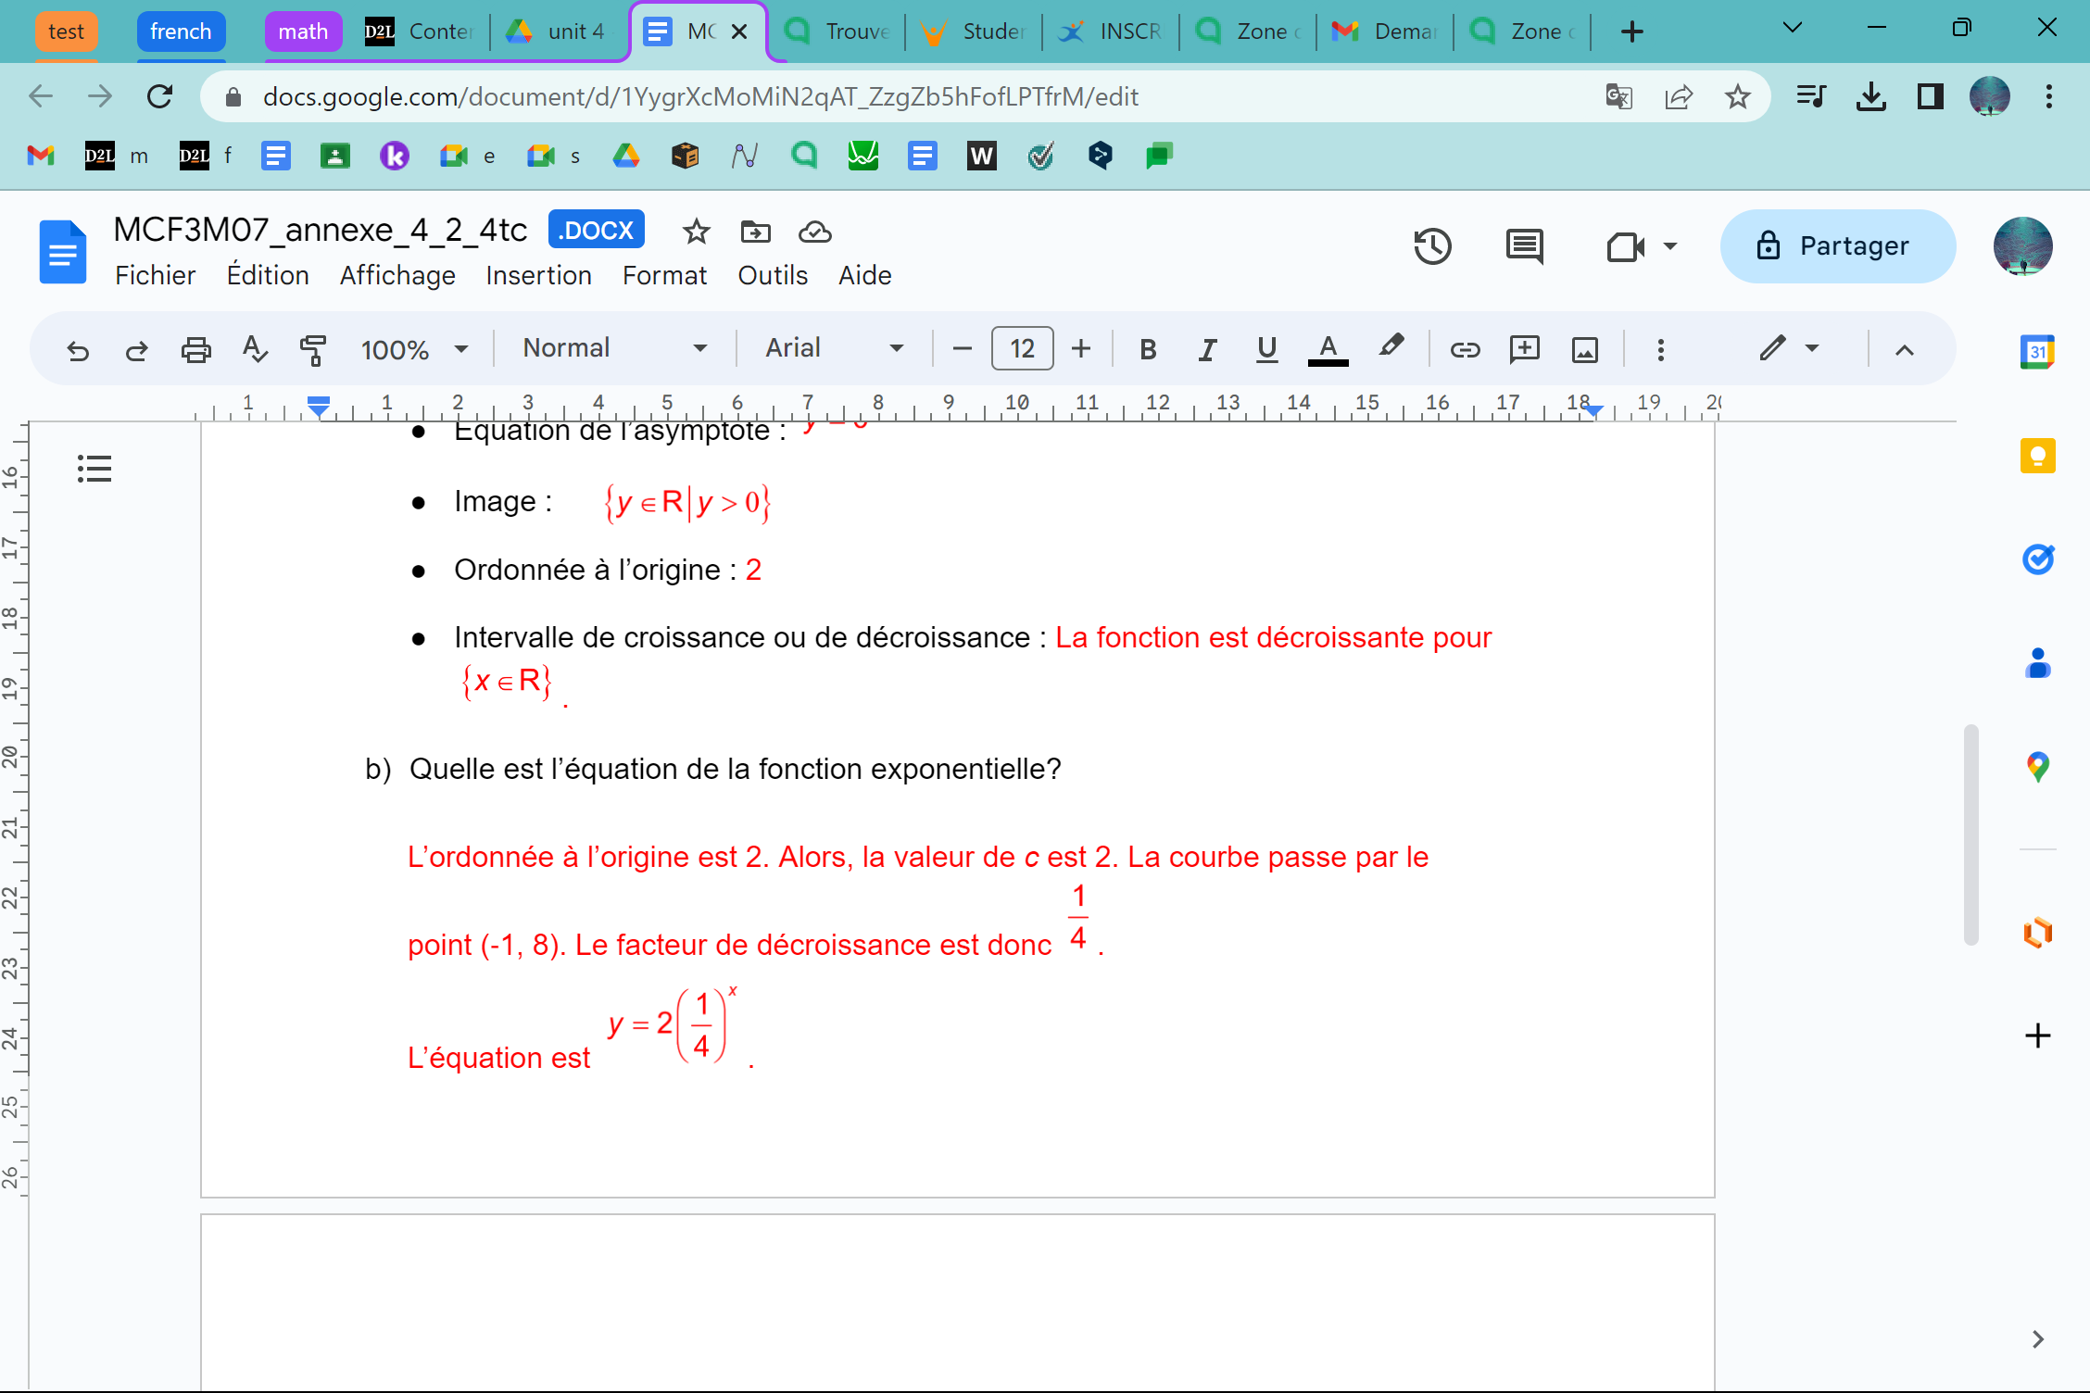Click the insert image icon
The height and width of the screenshot is (1393, 2090).
point(1585,349)
